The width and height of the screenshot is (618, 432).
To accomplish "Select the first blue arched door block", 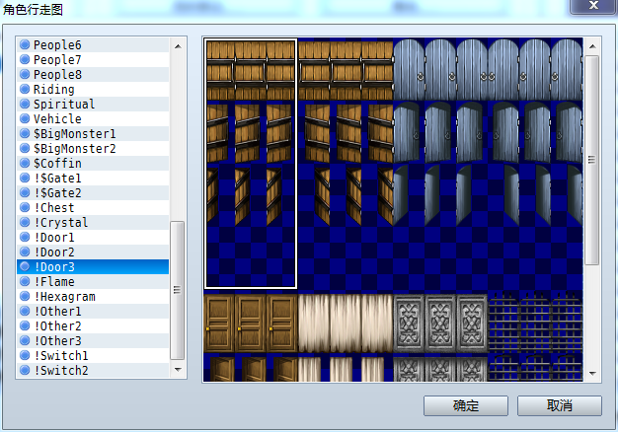I will click(440, 164).
